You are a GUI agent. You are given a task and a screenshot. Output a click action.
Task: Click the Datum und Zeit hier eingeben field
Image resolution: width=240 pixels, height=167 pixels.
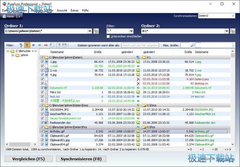pos(140,45)
